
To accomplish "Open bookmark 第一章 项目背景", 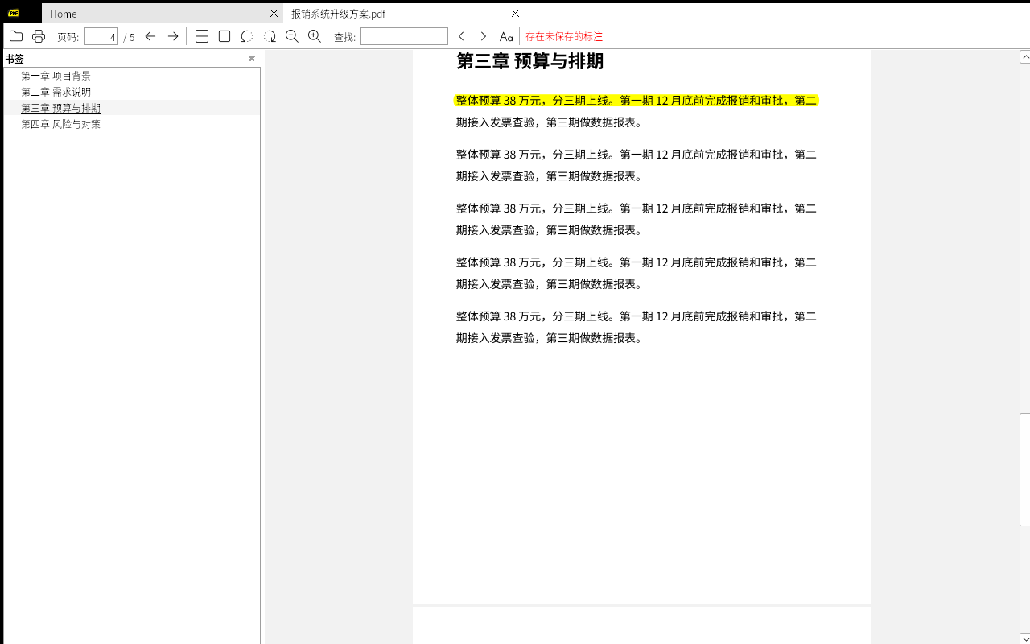I will 56,76.
